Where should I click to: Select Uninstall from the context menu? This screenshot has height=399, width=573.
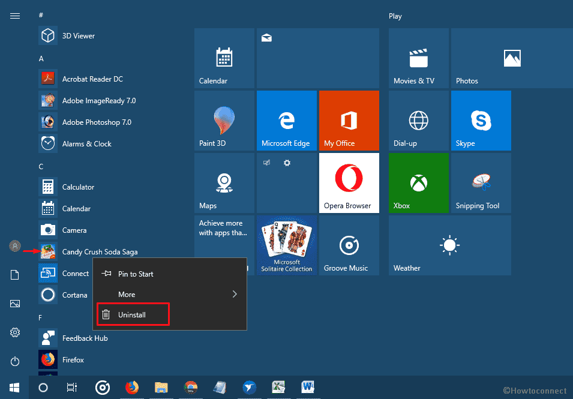170,315
